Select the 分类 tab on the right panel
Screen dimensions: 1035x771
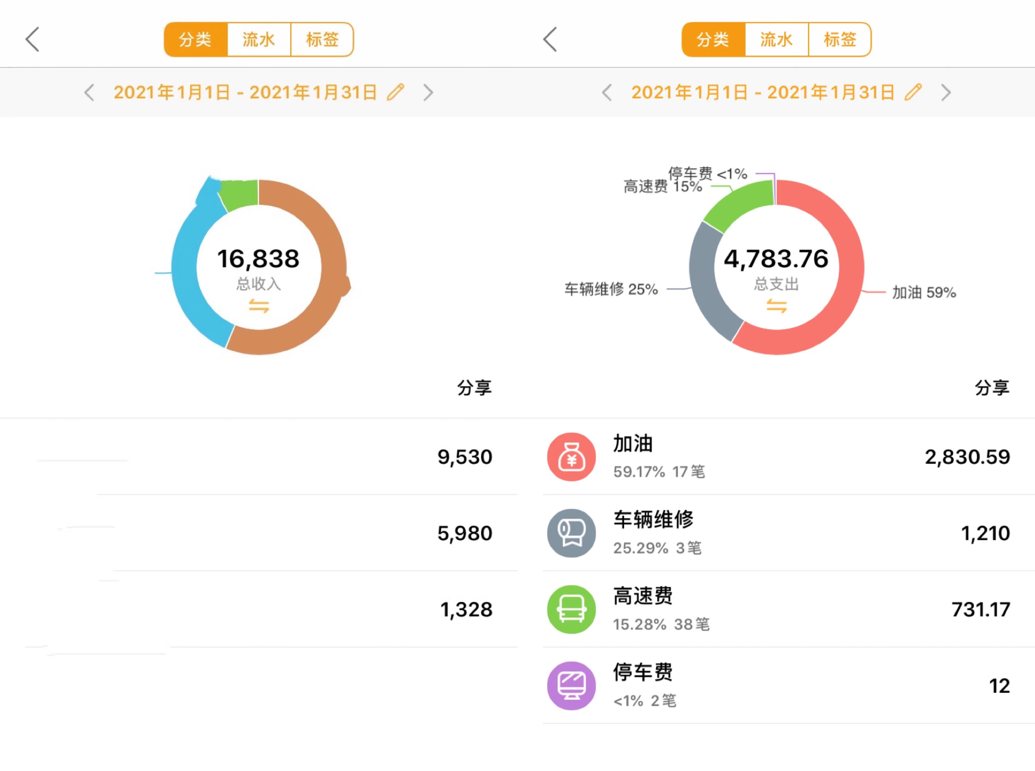click(714, 40)
